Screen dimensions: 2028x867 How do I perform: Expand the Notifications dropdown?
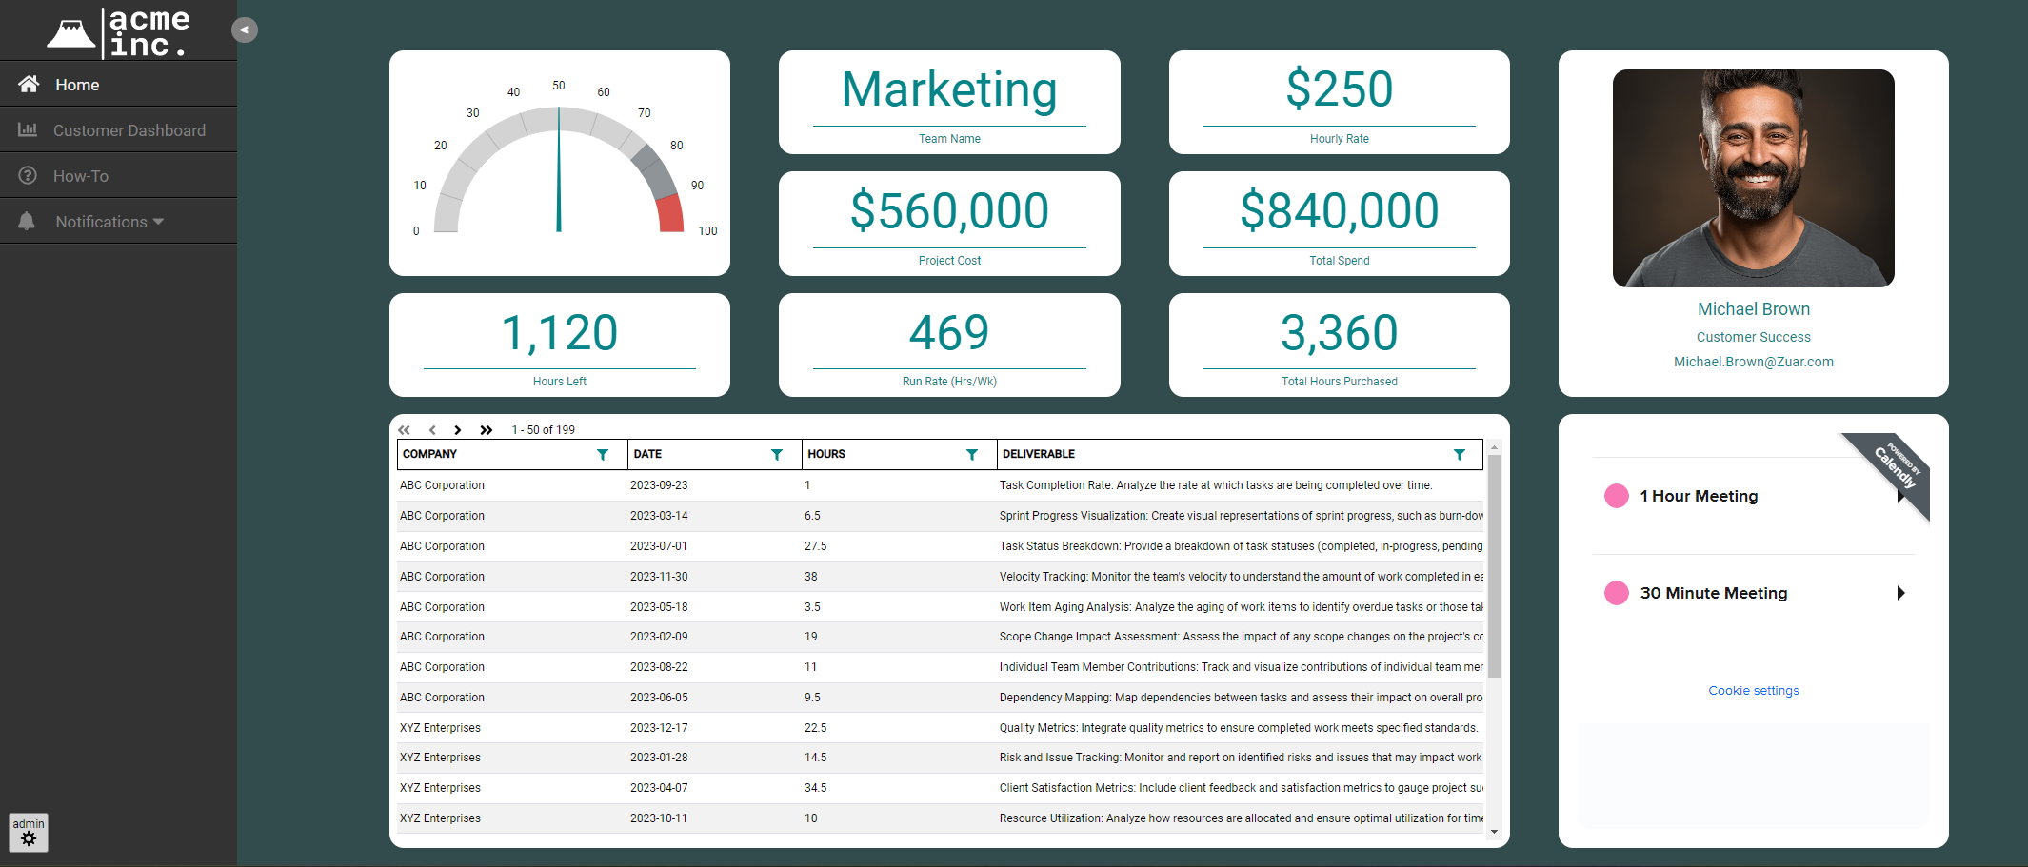pos(159,221)
